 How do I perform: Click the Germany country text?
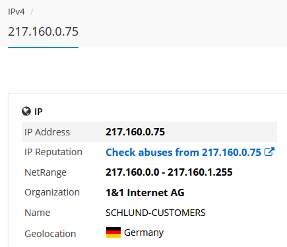tap(144, 232)
